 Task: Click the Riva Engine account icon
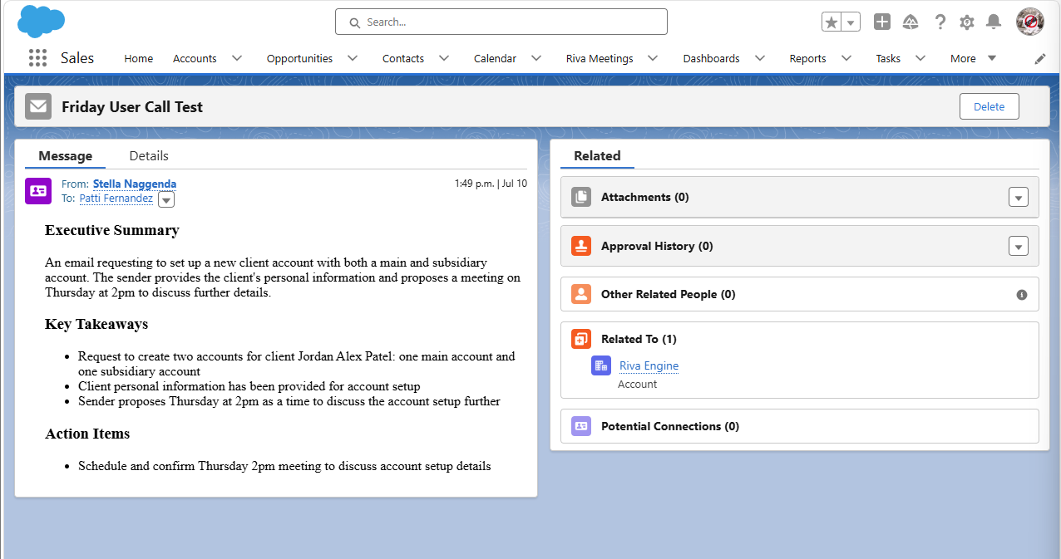(x=601, y=365)
